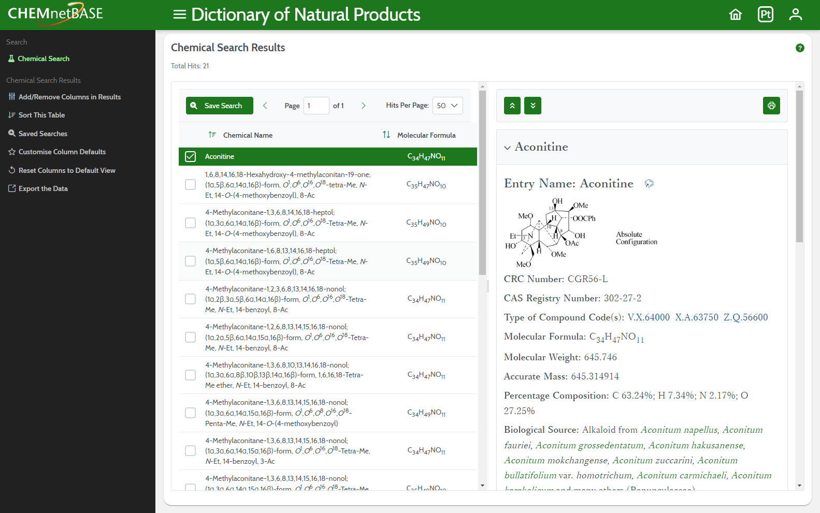The width and height of the screenshot is (820, 513).
Task: Click Aconitum grossedentatum source link
Action: (x=589, y=445)
